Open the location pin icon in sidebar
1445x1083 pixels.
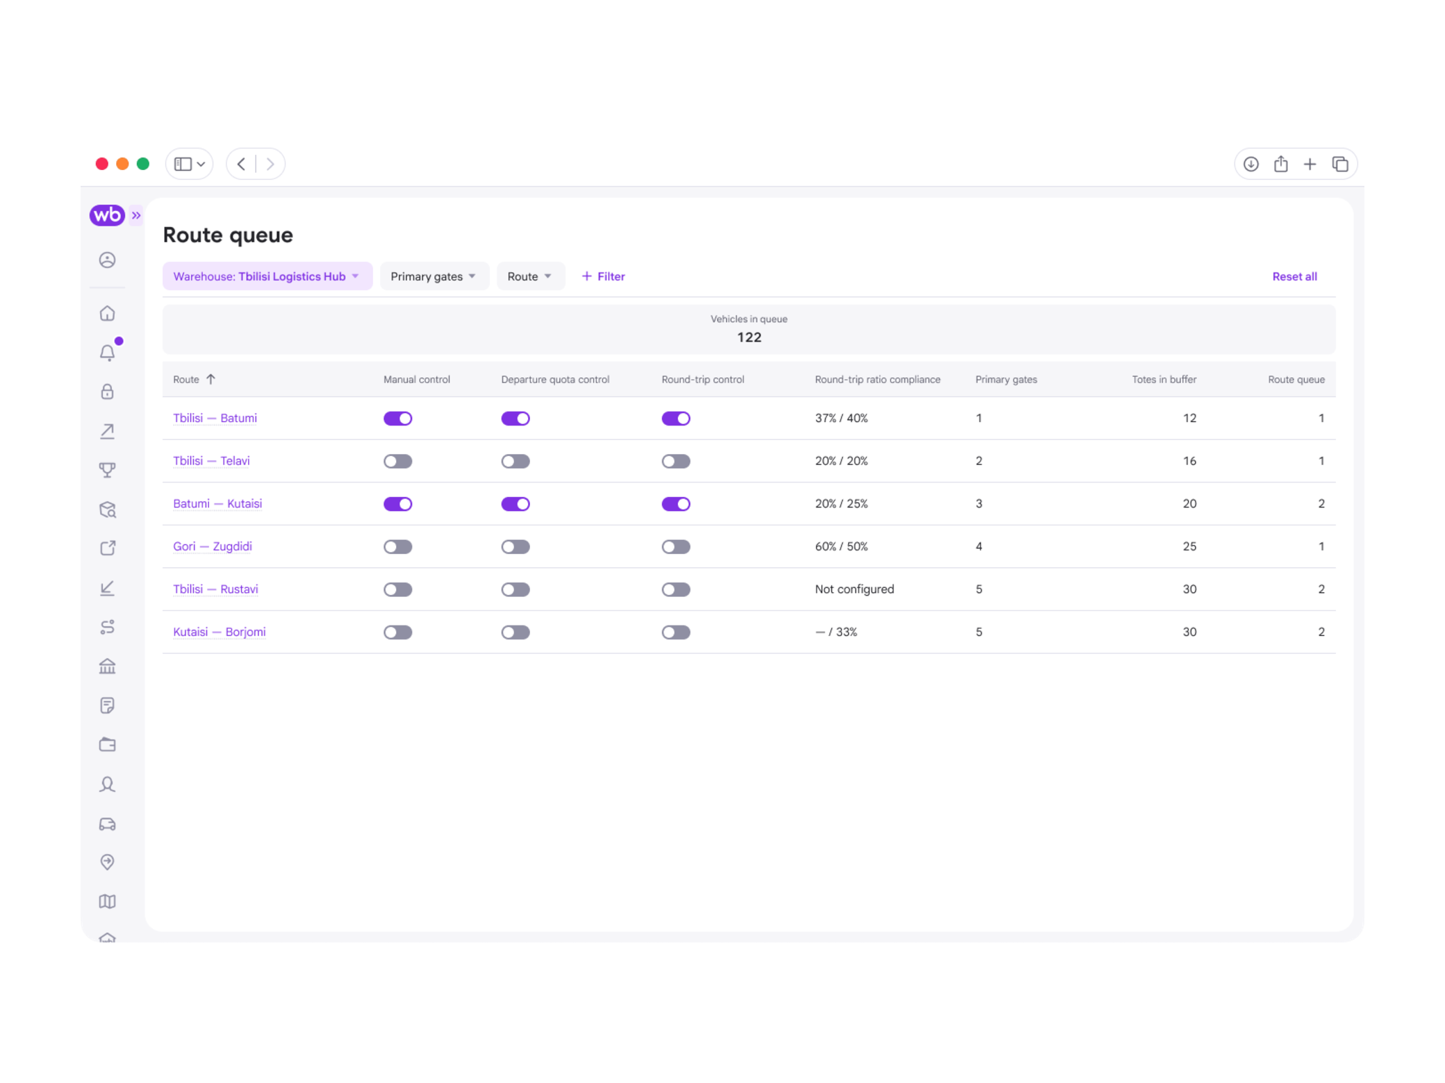click(107, 862)
